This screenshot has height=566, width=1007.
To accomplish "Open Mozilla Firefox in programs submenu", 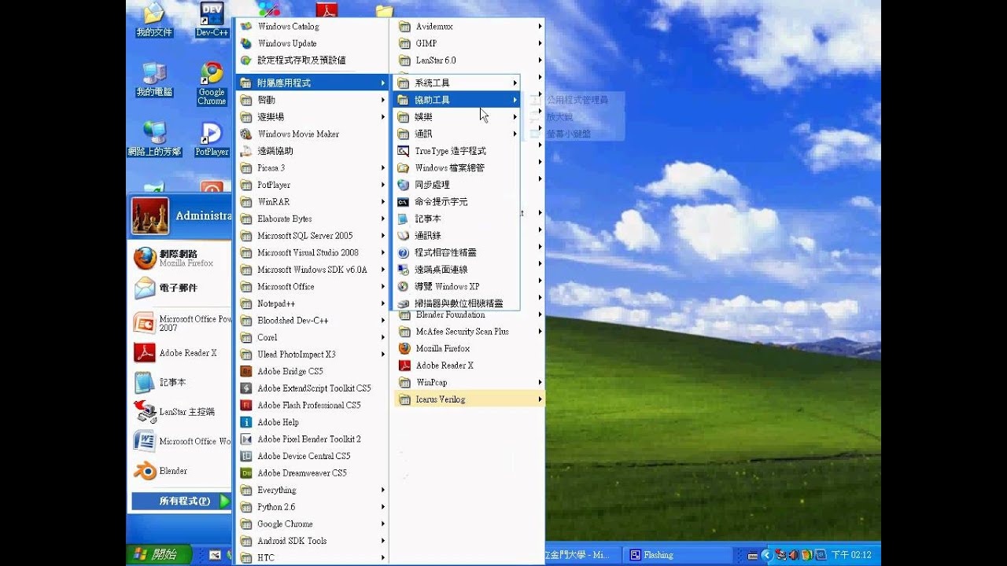I will point(469,348).
